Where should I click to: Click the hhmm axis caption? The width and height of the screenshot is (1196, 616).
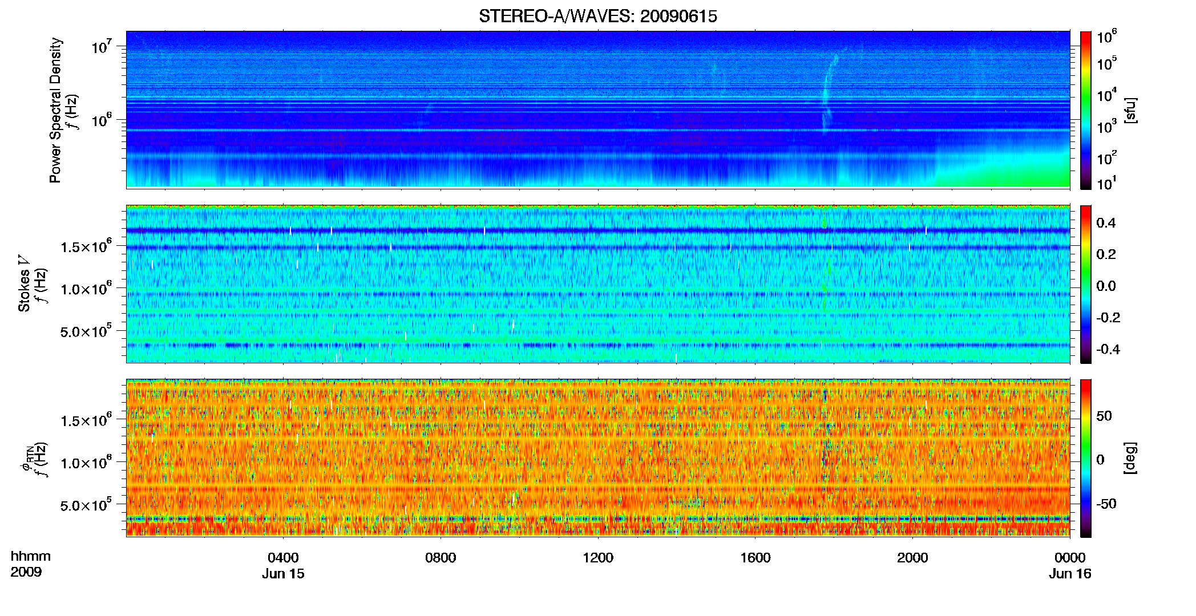[31, 557]
